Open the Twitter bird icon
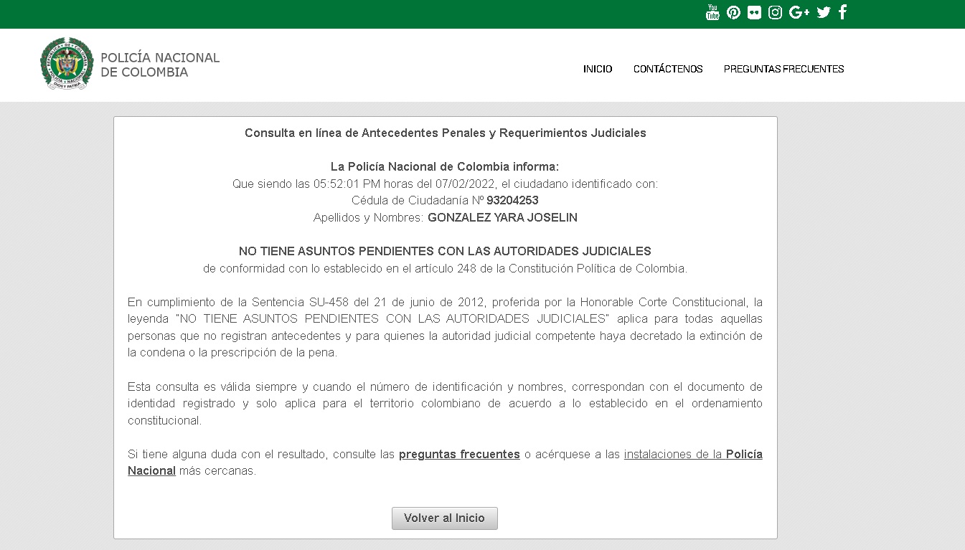This screenshot has width=965, height=550. [824, 12]
